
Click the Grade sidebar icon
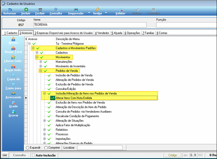13,103
